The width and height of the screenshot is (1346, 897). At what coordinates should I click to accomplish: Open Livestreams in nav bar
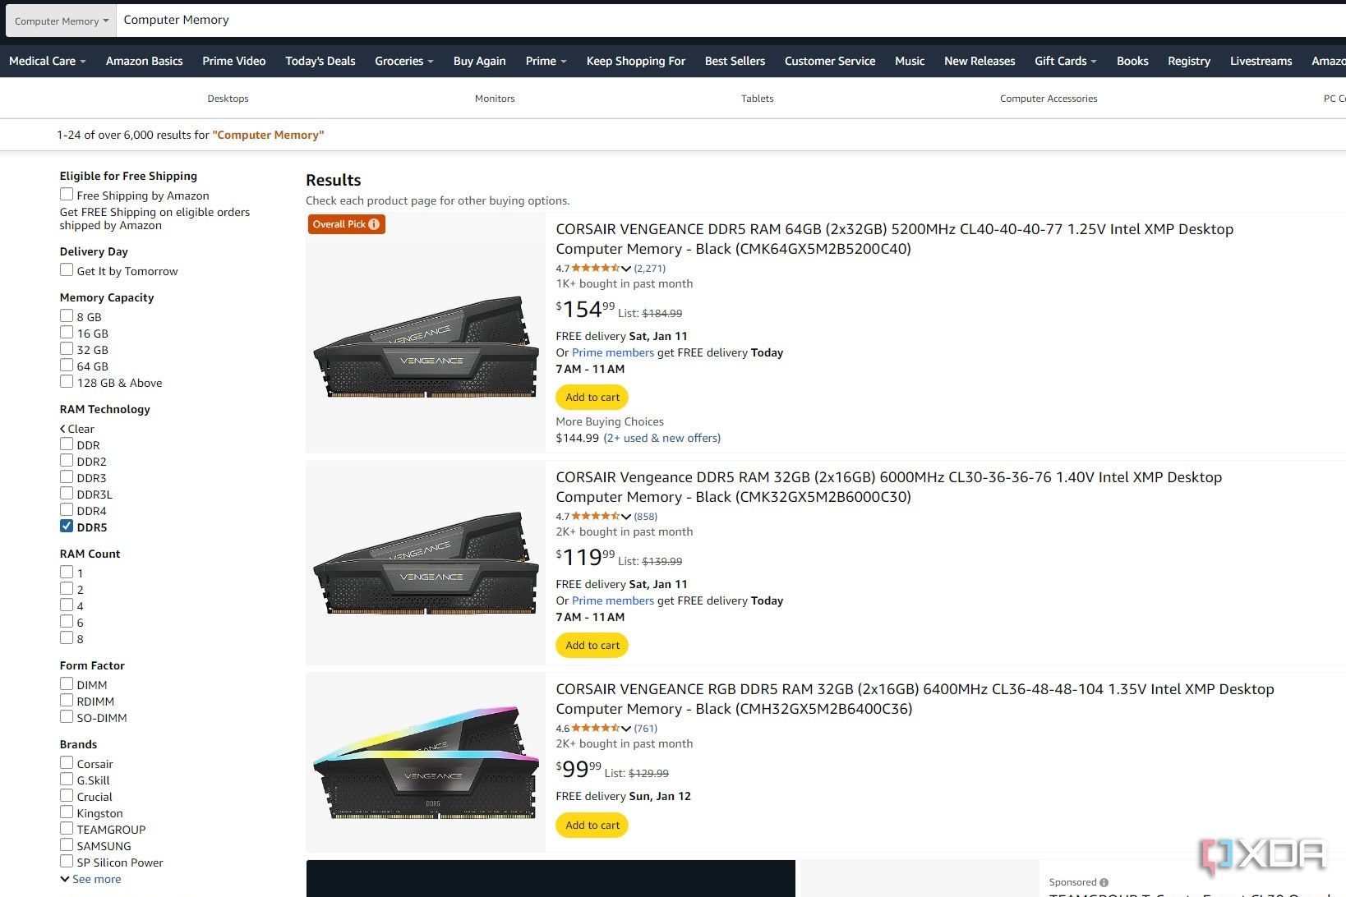point(1261,61)
